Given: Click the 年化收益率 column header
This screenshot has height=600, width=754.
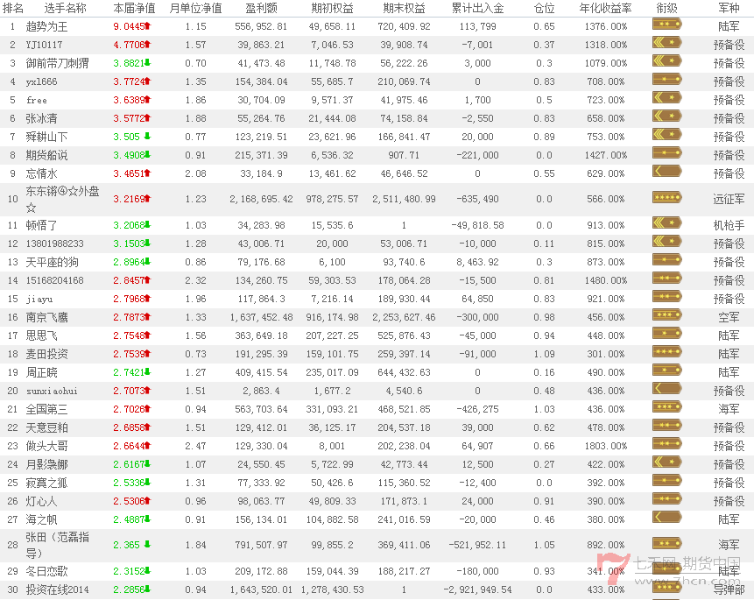Looking at the screenshot, I should 605,8.
